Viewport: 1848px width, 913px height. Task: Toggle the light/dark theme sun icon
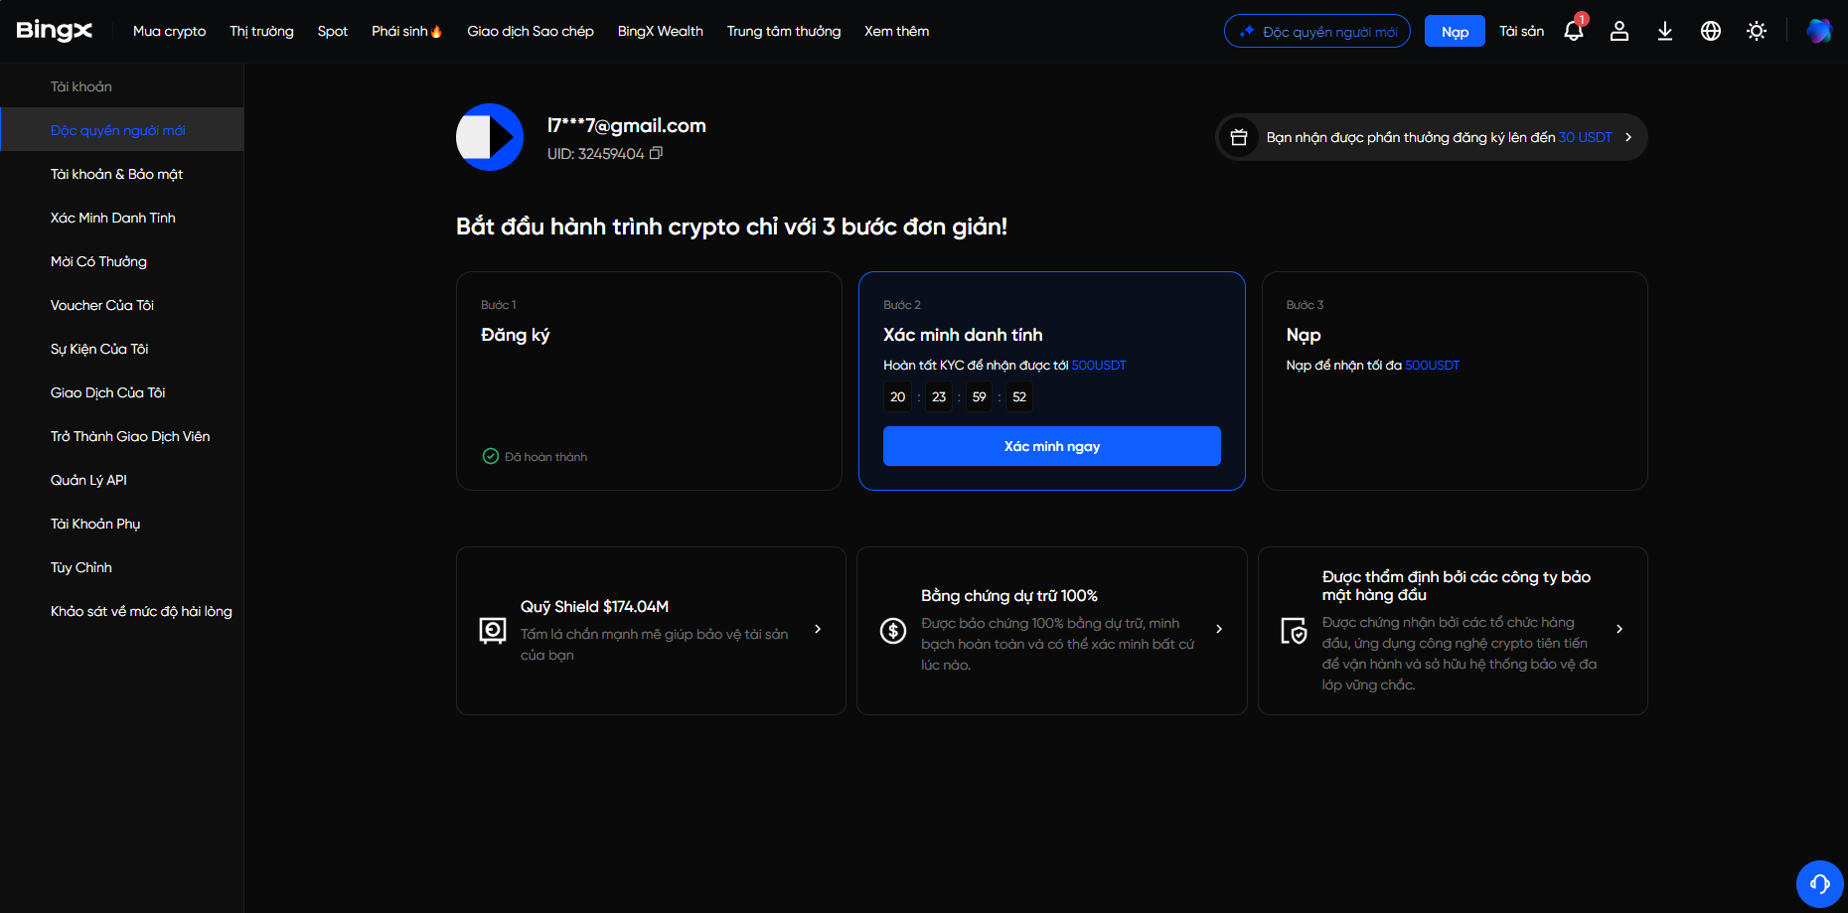(1757, 31)
